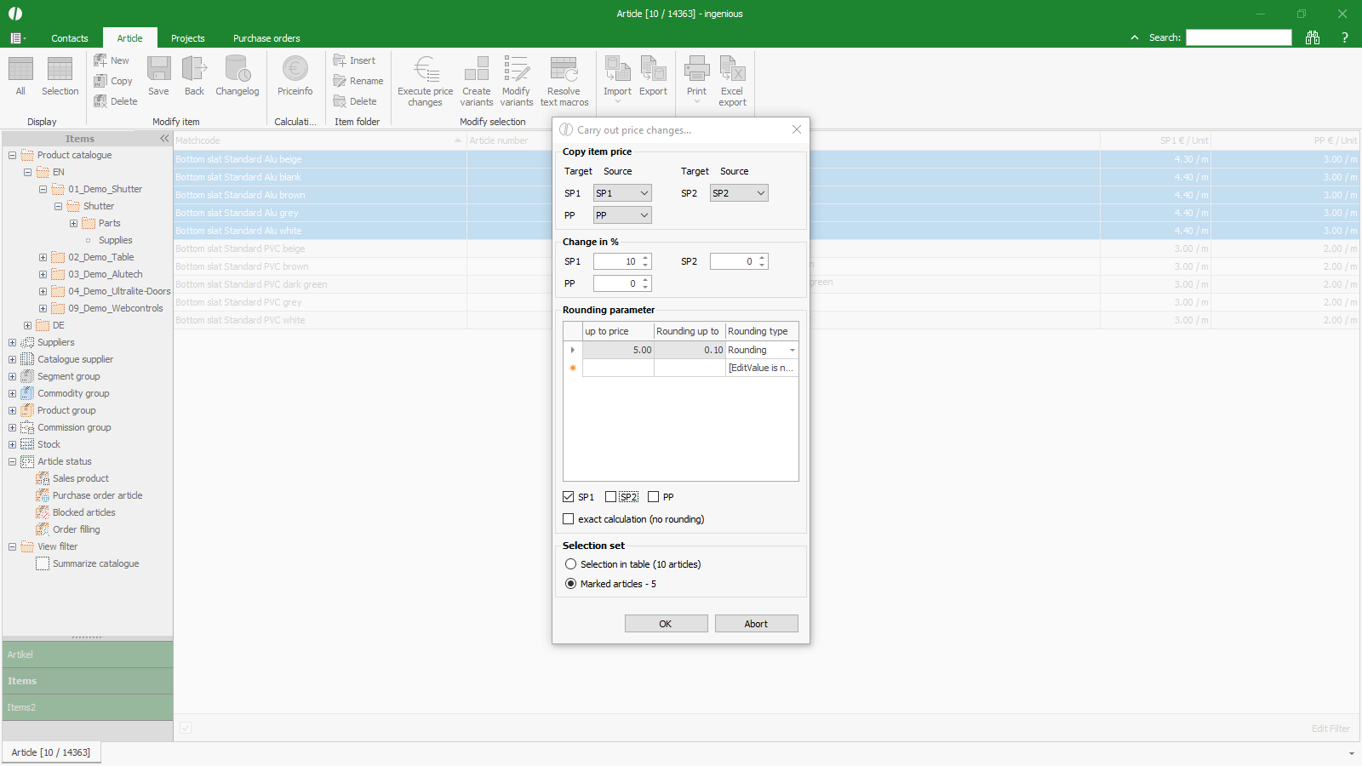Confirm price changes with OK button
Screen dimensions: 1362x766
click(666, 624)
